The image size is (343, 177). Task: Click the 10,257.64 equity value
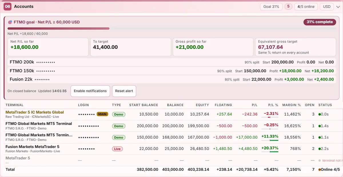tap(199, 114)
